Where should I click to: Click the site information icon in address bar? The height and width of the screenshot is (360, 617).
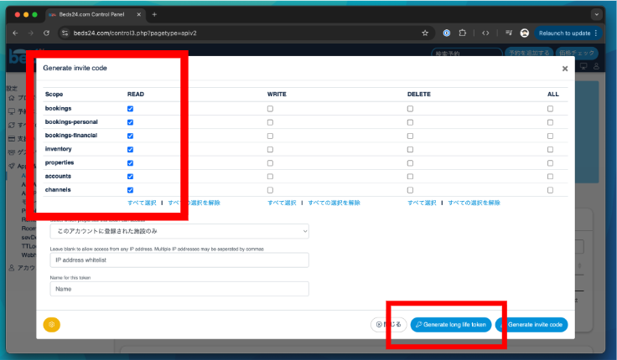(65, 33)
